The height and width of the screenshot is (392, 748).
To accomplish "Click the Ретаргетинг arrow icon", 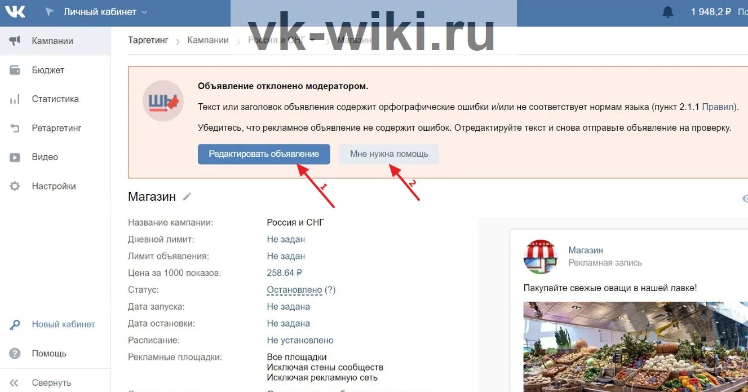I will [x=15, y=128].
